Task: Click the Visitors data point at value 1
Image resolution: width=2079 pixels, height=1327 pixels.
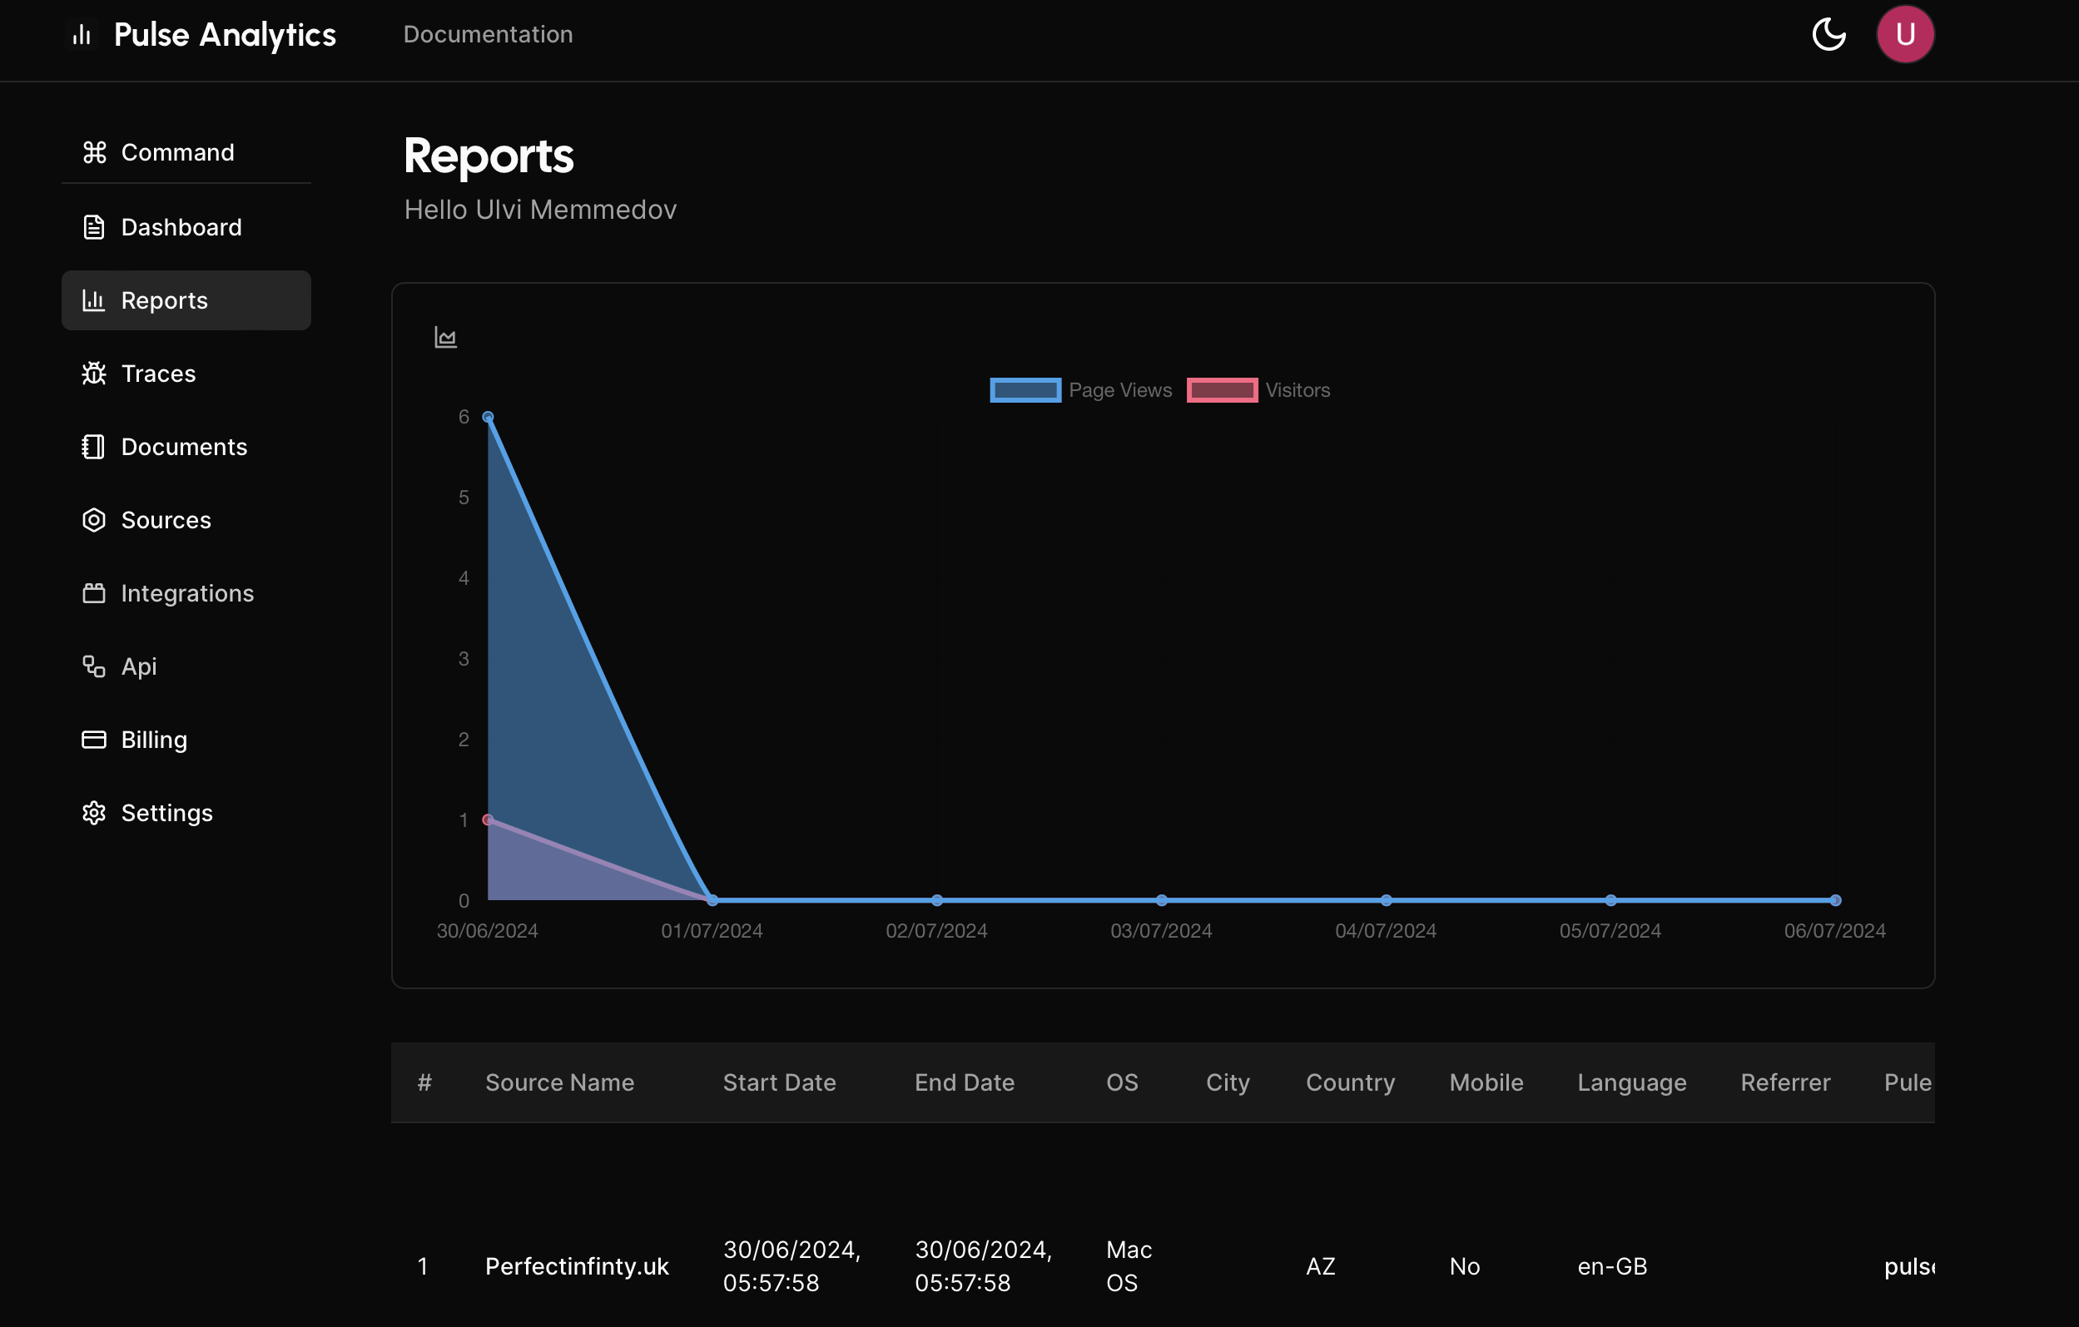Action: point(488,819)
